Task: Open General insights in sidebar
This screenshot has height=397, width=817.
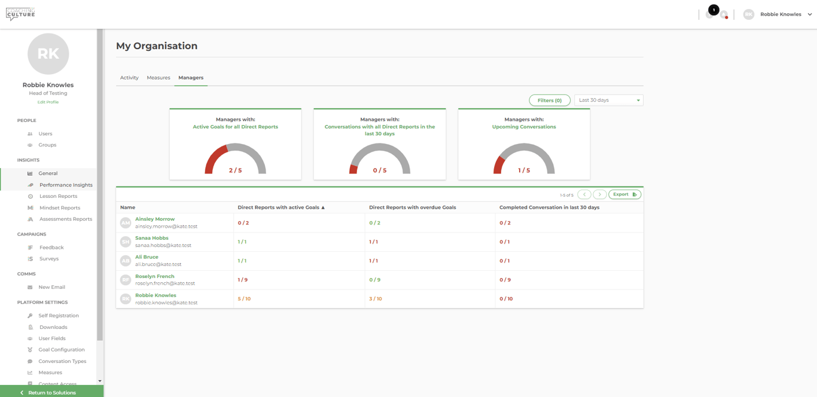Action: 48,173
